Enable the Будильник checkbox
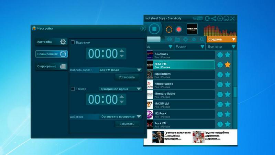275x155 pixels. (x=73, y=42)
